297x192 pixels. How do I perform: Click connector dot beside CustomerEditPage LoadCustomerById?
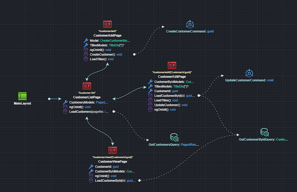pyautogui.click(x=199, y=96)
